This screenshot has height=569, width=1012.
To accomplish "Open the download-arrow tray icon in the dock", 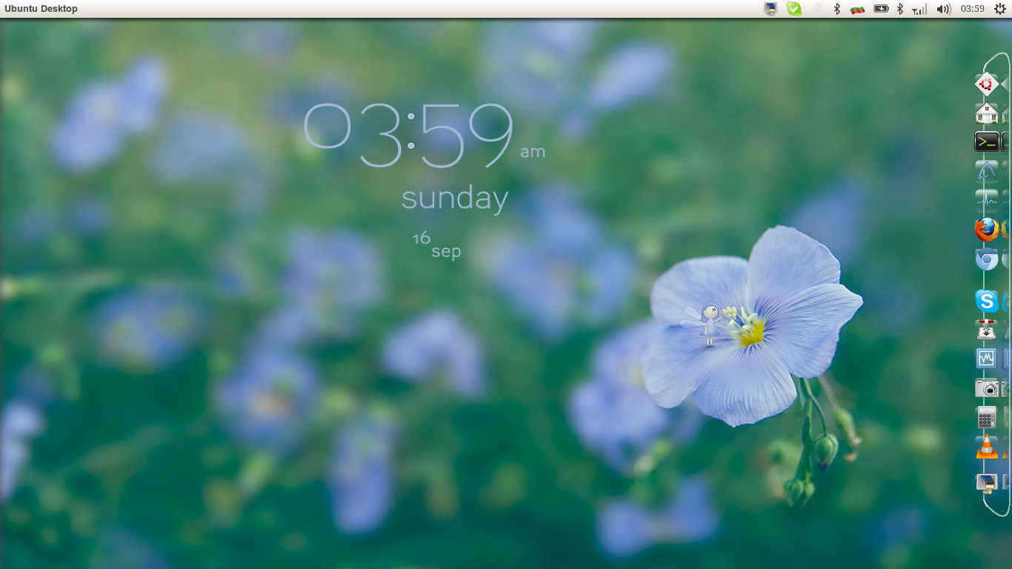I will [986, 330].
